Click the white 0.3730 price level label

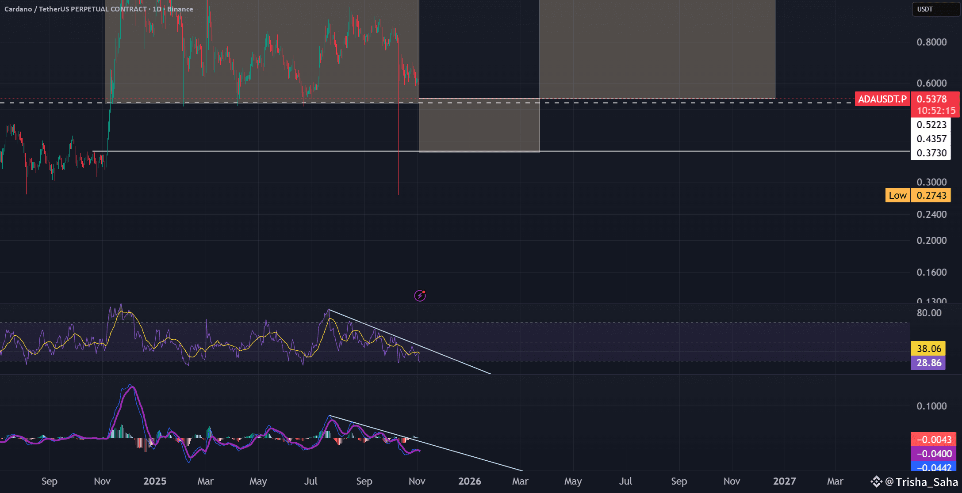[x=931, y=153]
